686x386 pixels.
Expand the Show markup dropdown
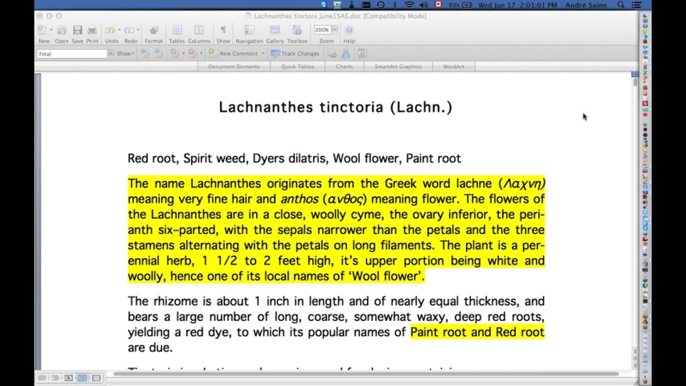click(125, 54)
